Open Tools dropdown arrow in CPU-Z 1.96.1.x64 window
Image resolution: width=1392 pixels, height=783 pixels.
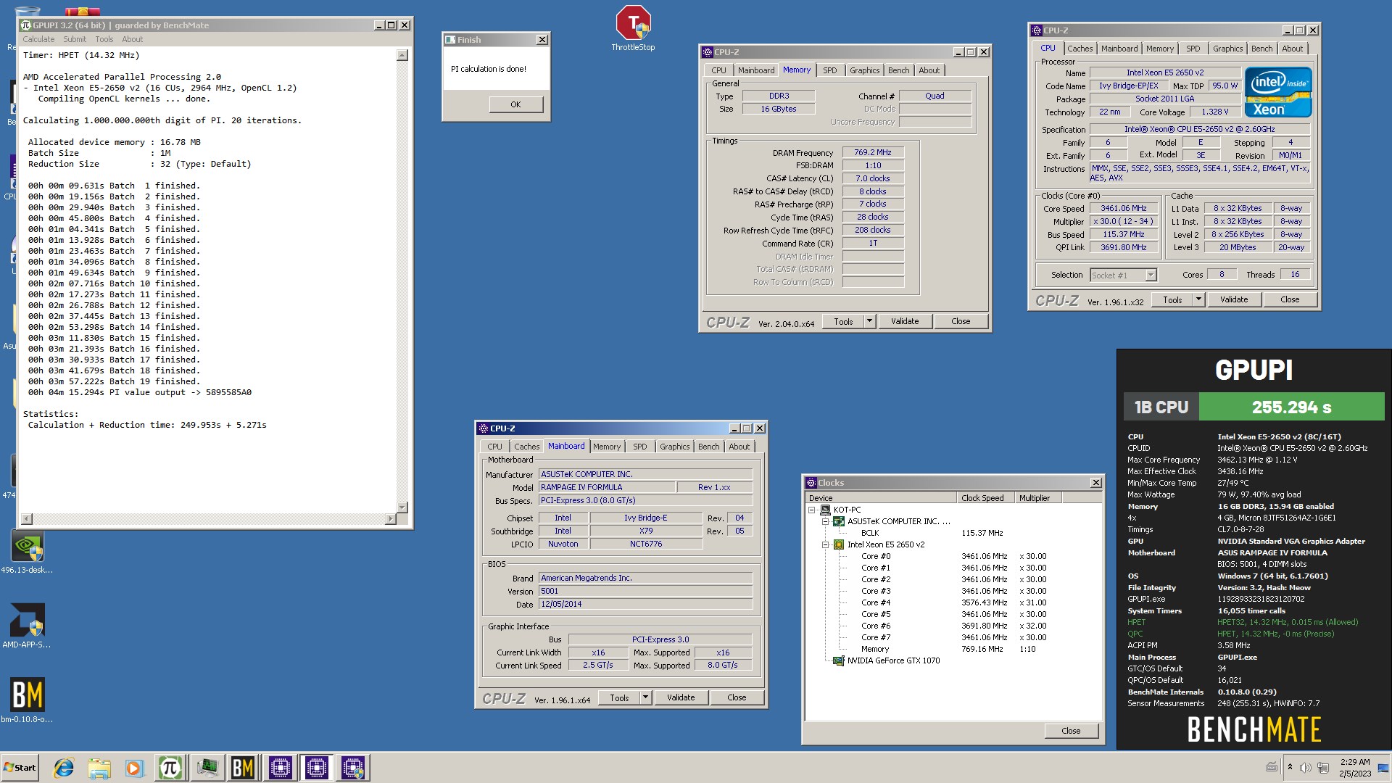[645, 697]
